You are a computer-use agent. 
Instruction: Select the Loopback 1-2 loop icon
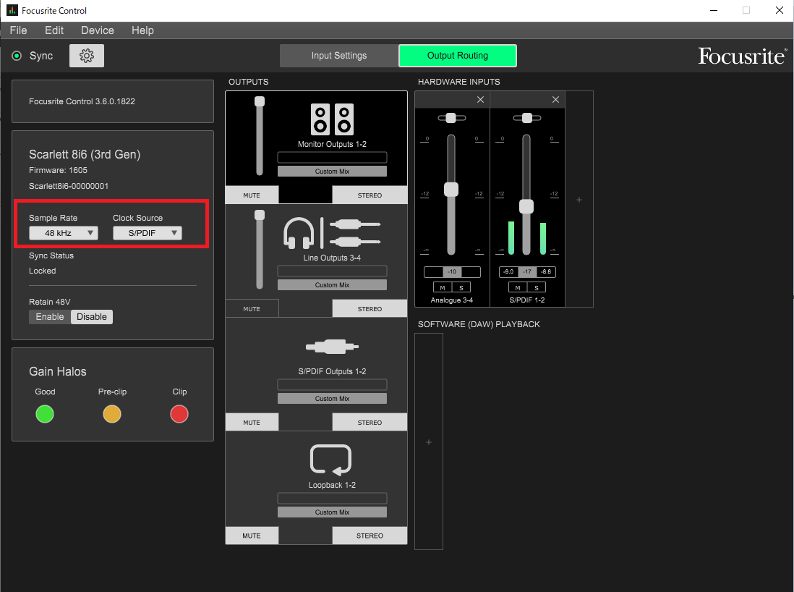[x=330, y=460]
